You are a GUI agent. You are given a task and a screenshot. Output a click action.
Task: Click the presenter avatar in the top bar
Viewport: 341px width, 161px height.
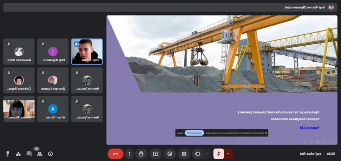point(331,8)
